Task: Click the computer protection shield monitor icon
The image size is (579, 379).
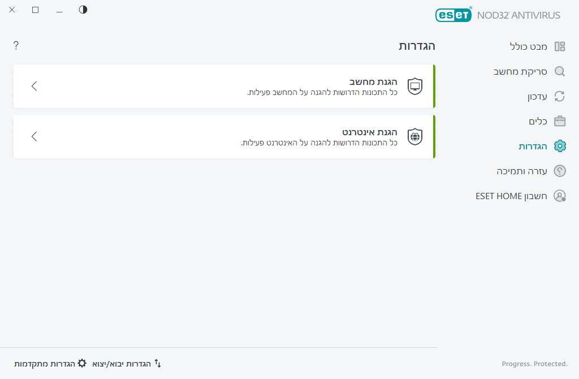Action: [x=414, y=86]
